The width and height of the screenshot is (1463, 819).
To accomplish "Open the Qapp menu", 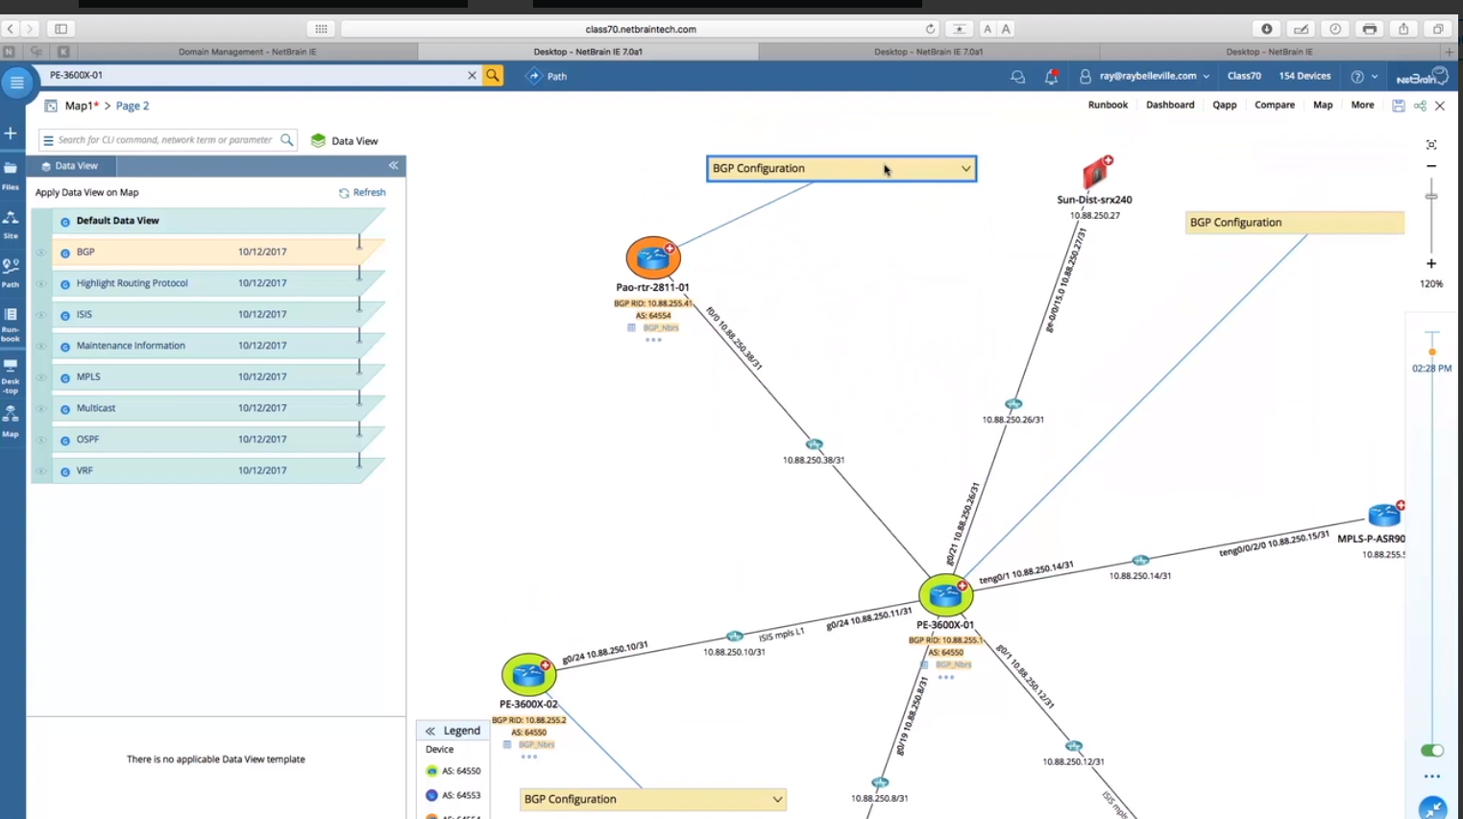I will [x=1225, y=105].
